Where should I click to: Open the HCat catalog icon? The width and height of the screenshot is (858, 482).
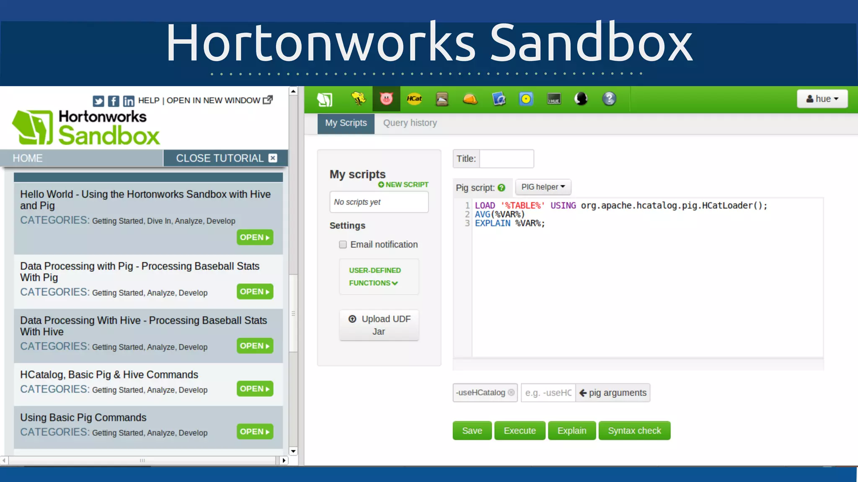[414, 99]
